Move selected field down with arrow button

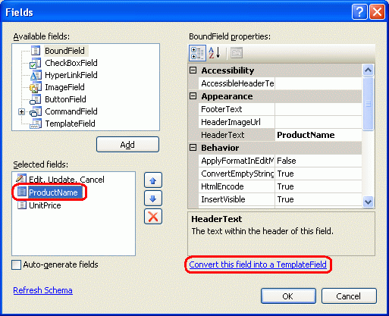(153, 199)
